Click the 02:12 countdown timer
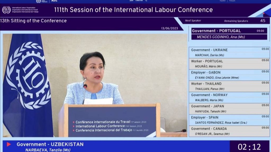Image resolution: width=271 pixels, height=152 pixels. click(249, 147)
